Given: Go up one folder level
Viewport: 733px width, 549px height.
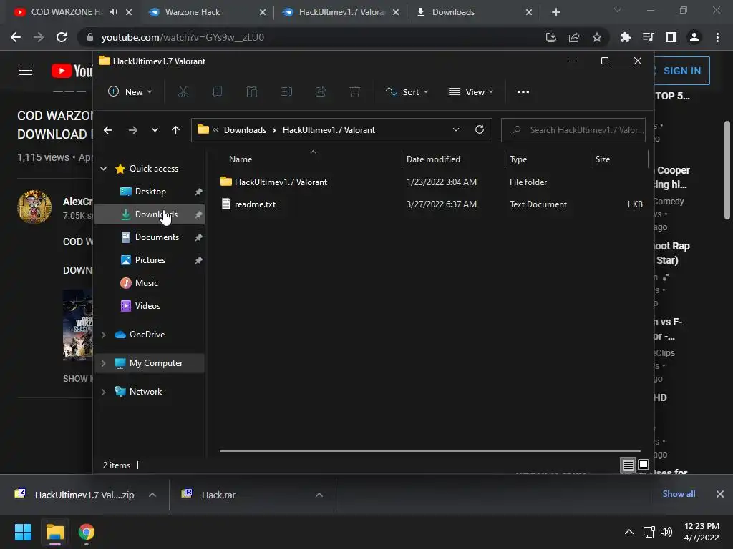Looking at the screenshot, I should (x=175, y=130).
